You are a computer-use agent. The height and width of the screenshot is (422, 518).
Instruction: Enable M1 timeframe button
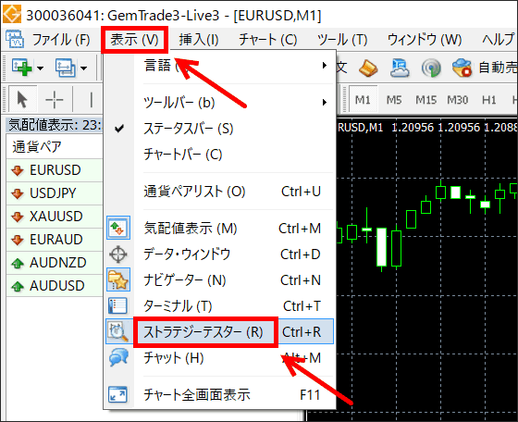coord(363,99)
